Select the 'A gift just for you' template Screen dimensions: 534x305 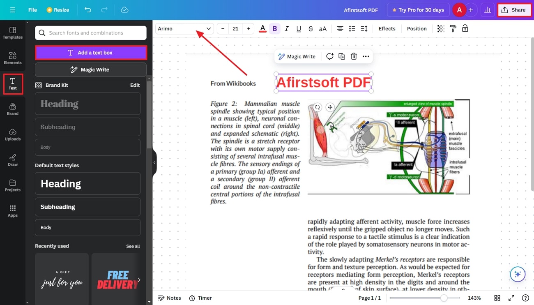coord(62,279)
